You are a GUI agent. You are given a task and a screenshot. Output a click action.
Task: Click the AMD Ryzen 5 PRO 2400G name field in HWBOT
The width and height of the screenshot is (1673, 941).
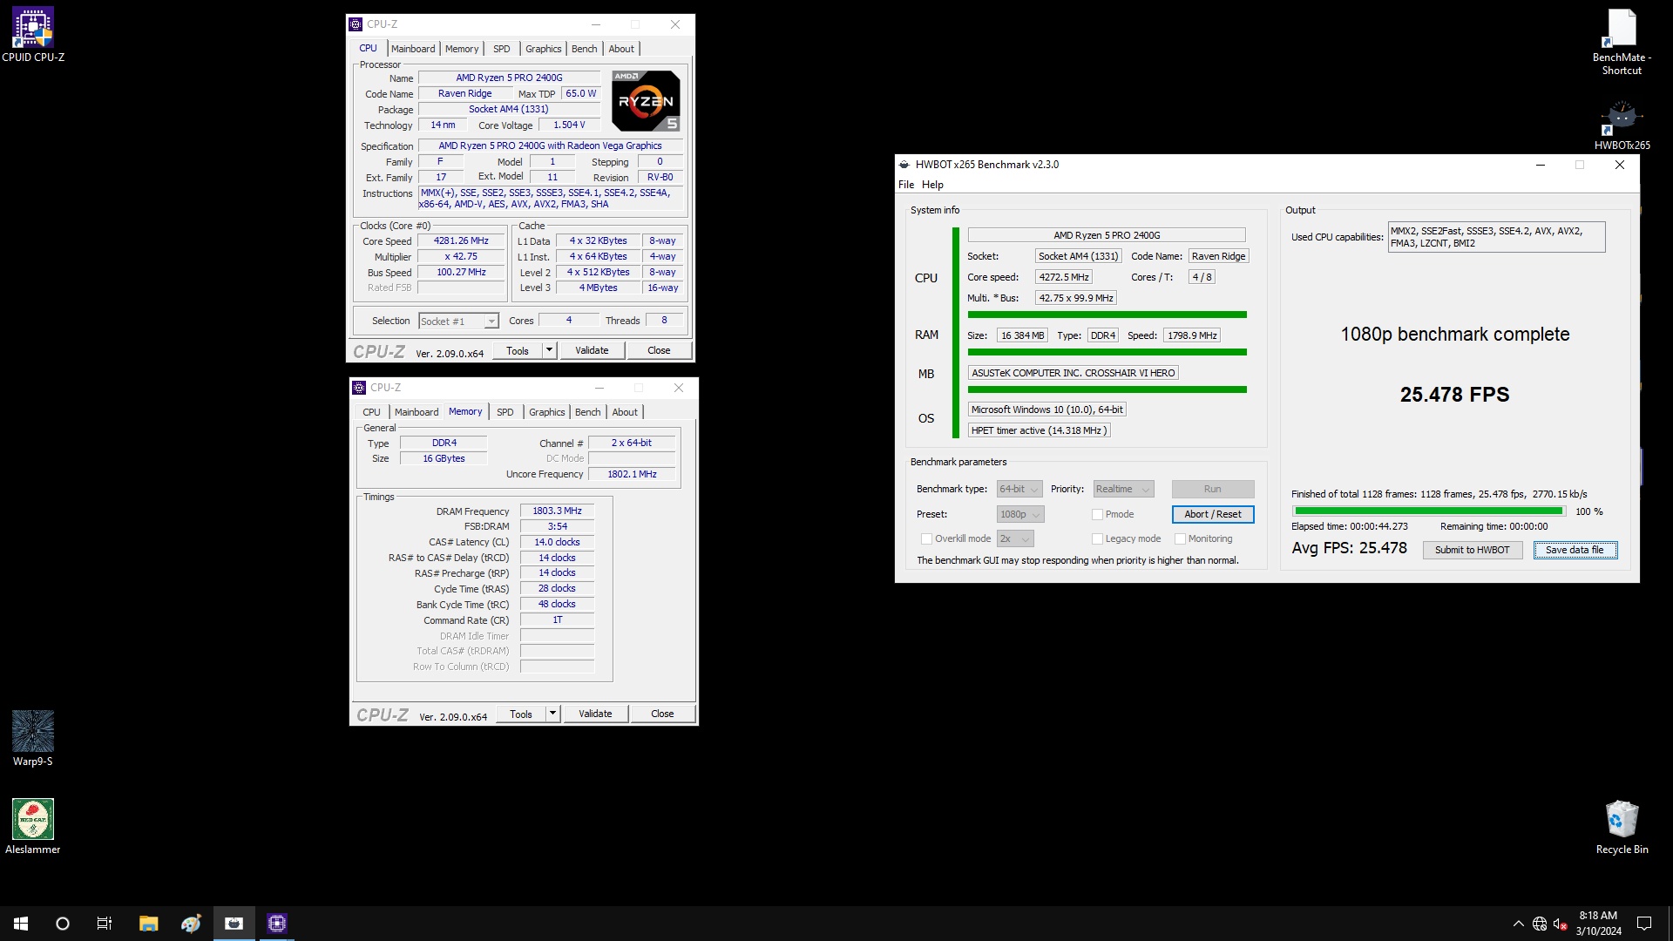click(x=1107, y=235)
